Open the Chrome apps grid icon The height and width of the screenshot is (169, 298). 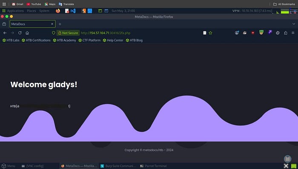pos(4,4)
